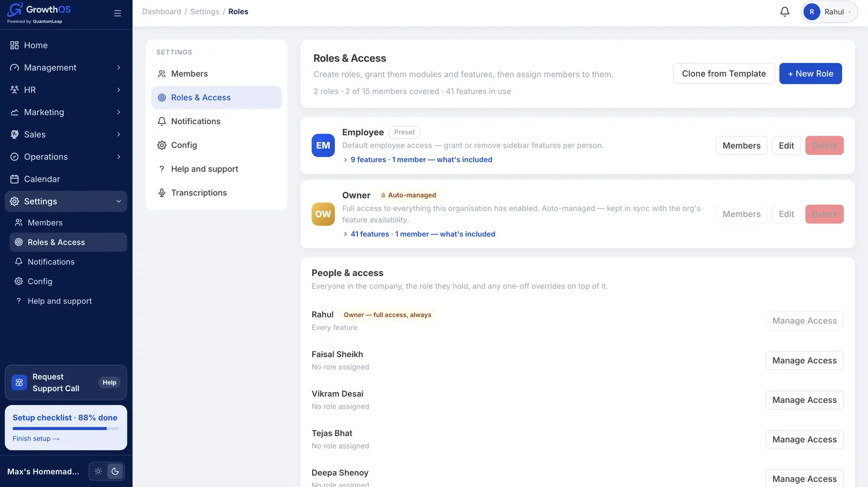Viewport: 868px width, 487px height.
Task: Open Roles & Access in Settings panel
Action: click(x=216, y=97)
